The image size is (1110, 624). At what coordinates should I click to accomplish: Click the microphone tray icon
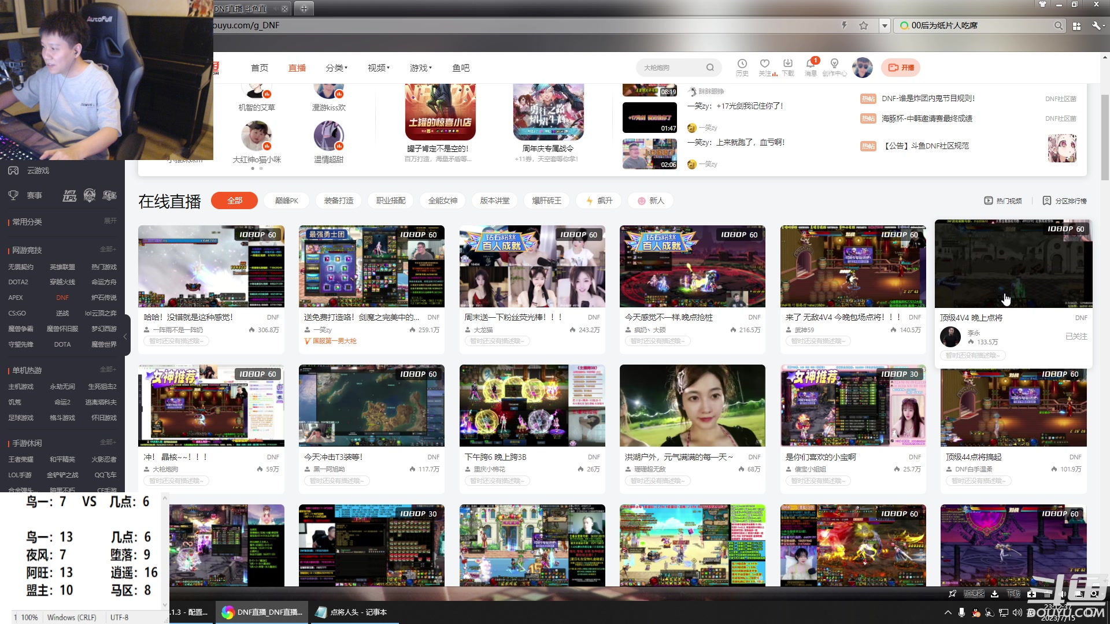[x=961, y=612]
